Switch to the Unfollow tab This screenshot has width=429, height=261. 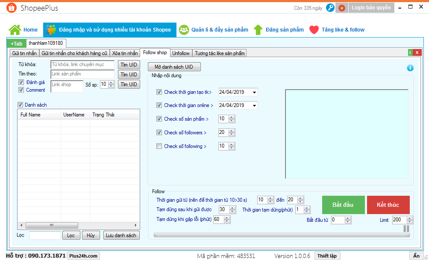181,53
